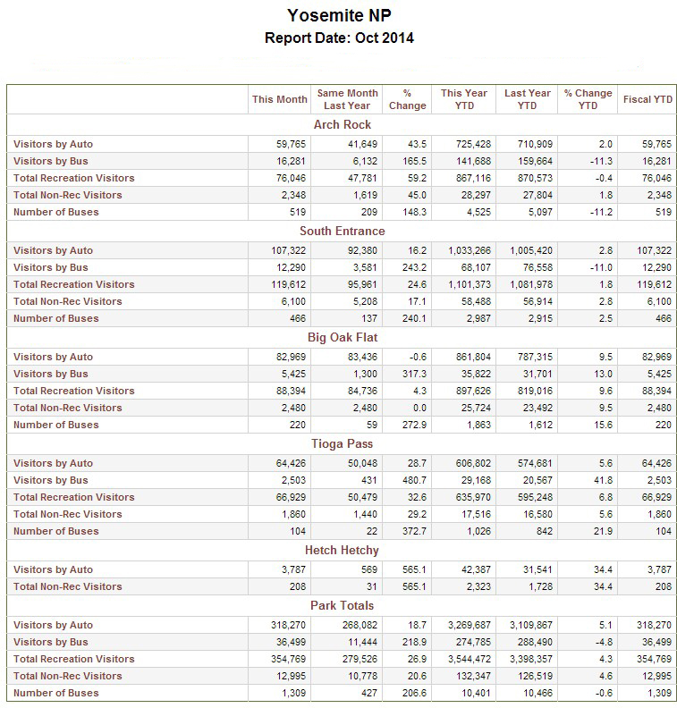The image size is (677, 708).
Task: Click Arch Rock non-rec last year YTD 27,804
Action: (537, 195)
